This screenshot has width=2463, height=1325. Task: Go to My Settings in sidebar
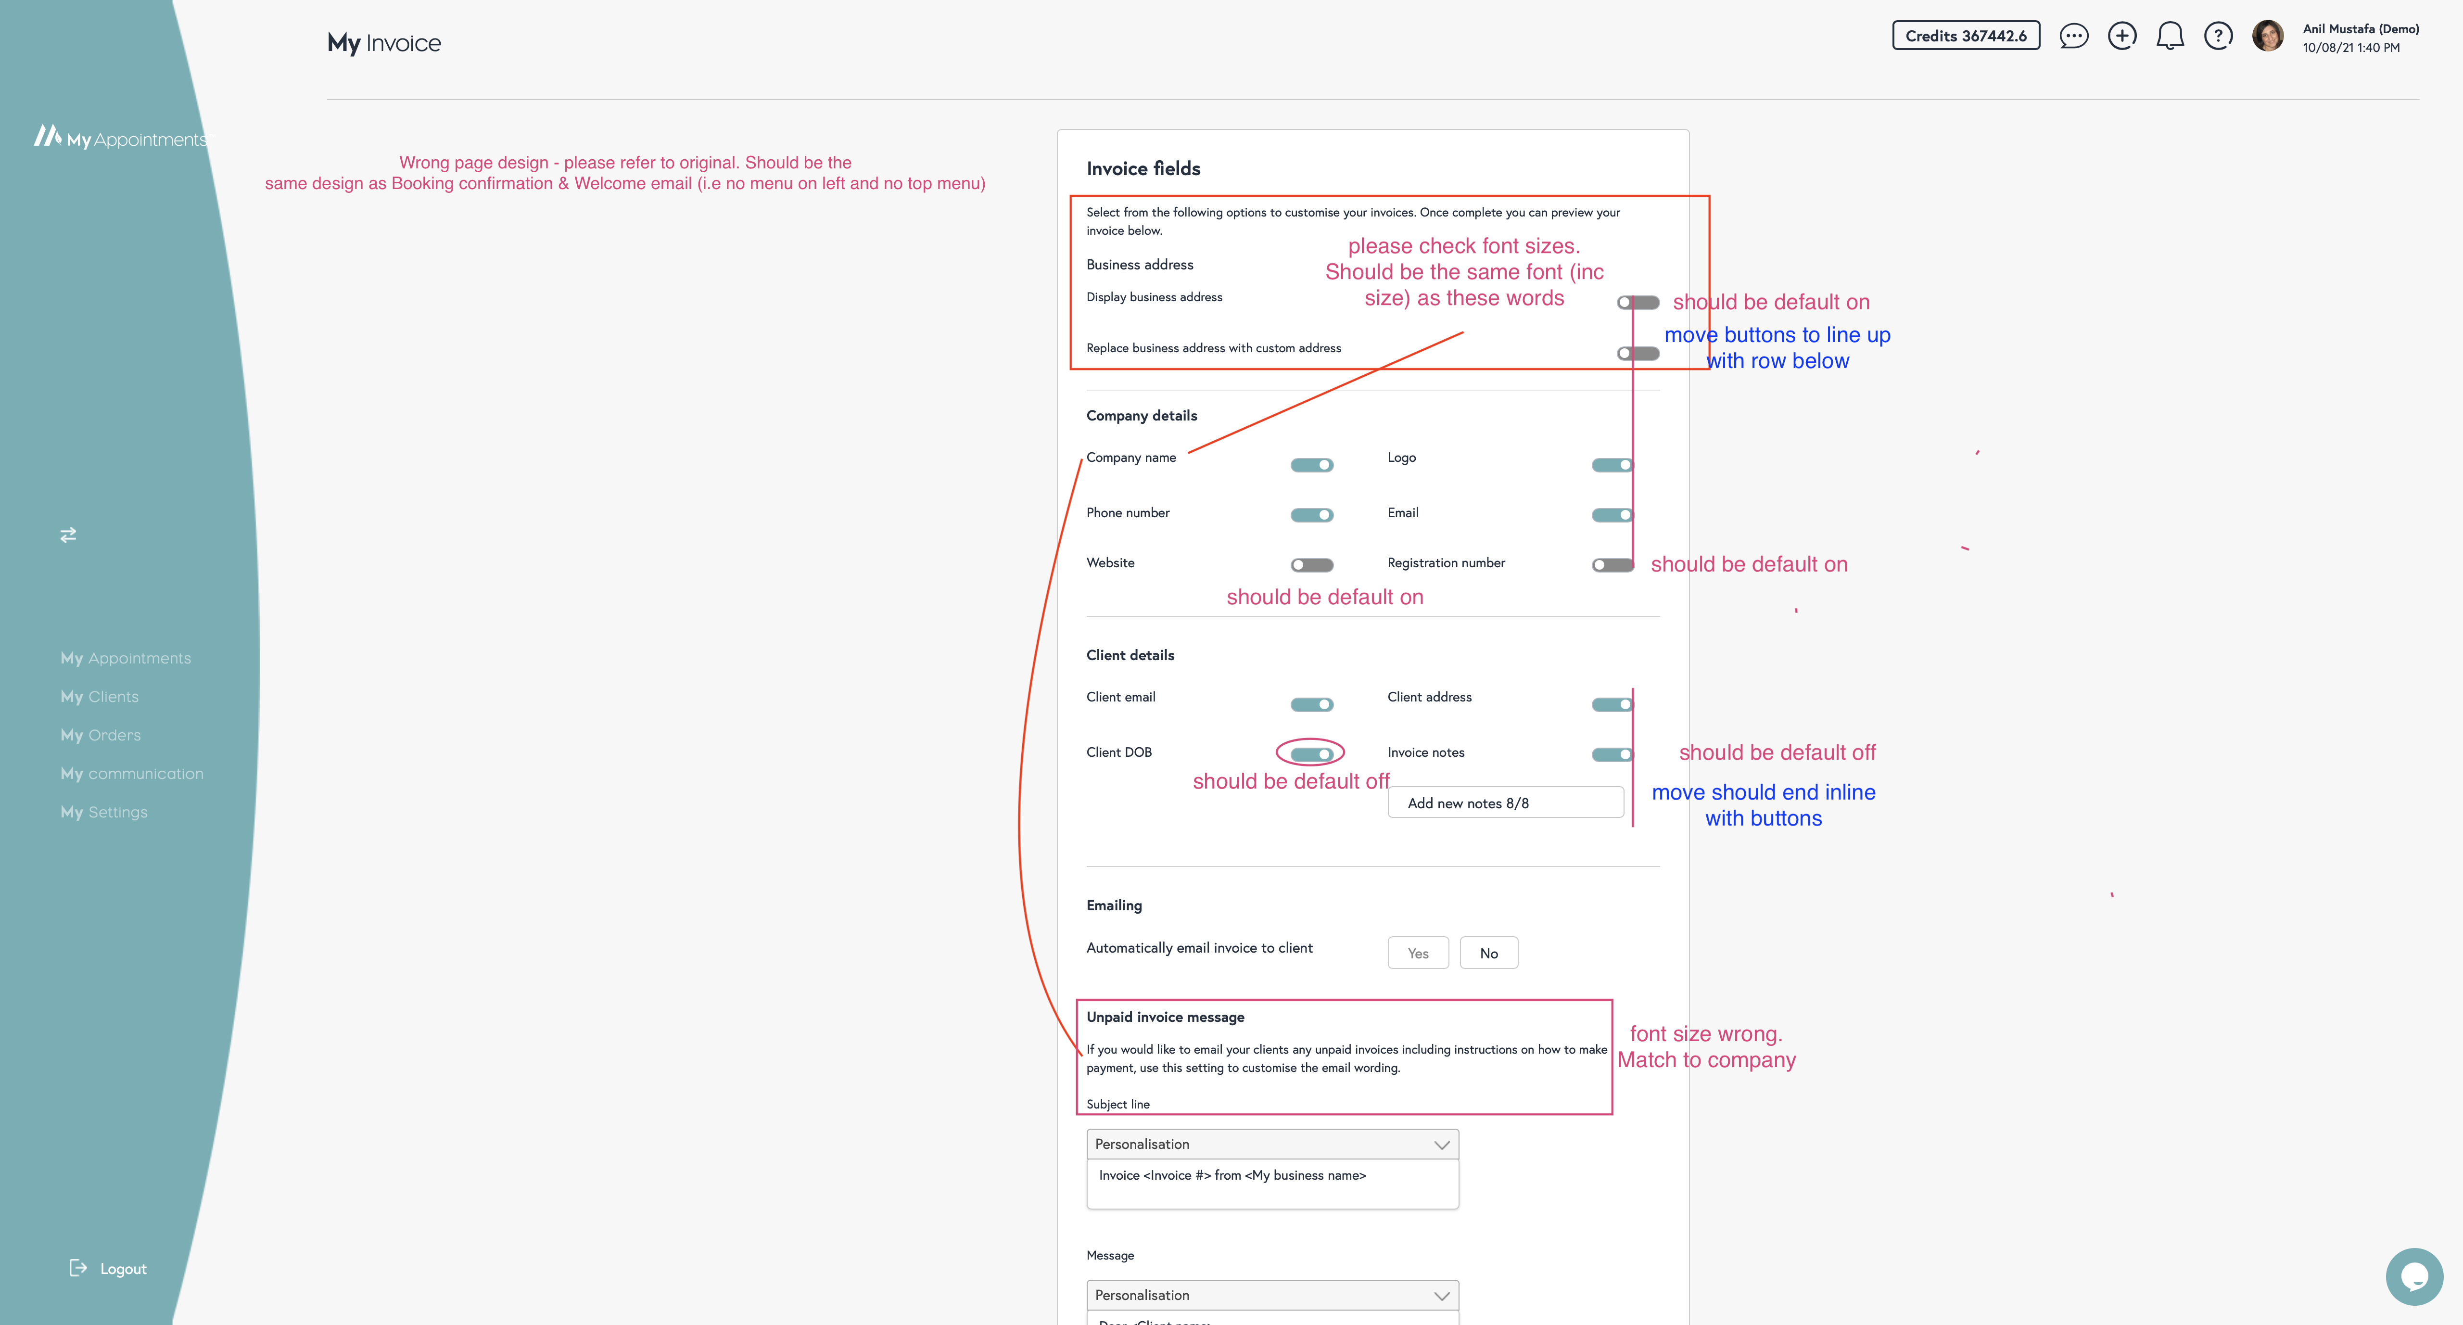(104, 812)
